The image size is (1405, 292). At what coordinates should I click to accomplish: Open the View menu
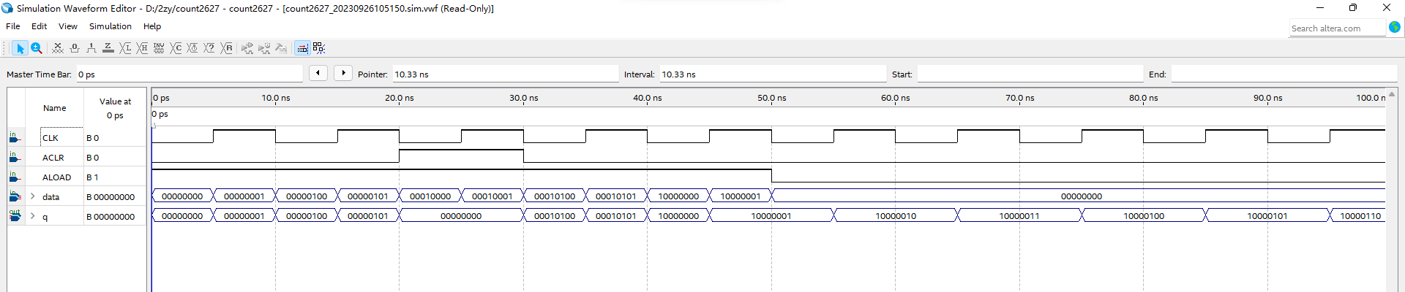(67, 26)
